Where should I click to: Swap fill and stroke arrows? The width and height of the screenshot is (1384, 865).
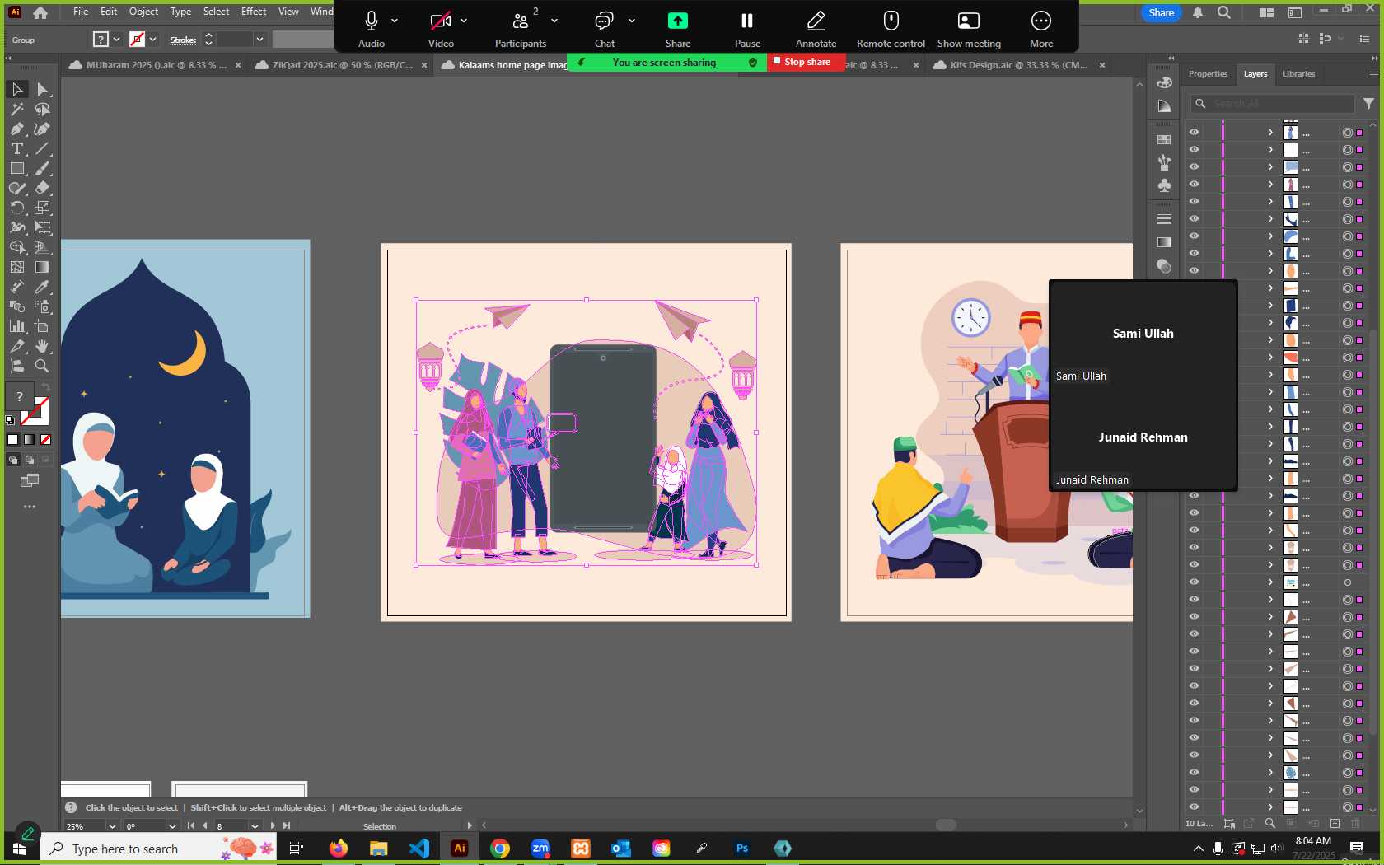coord(46,387)
